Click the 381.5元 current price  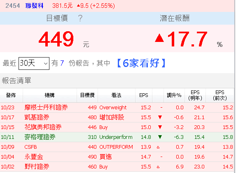click(63, 6)
